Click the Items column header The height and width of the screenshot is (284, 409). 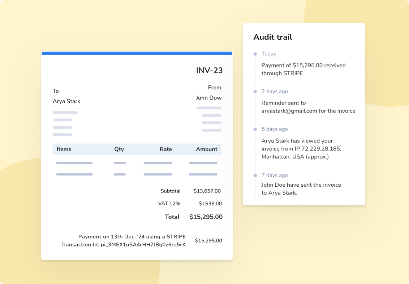click(x=64, y=149)
